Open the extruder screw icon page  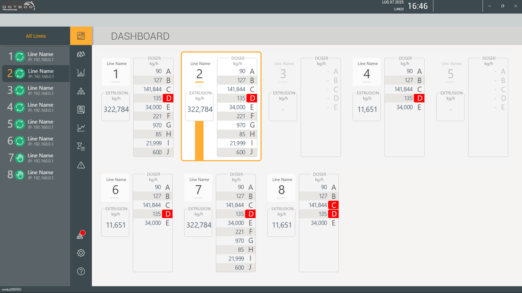[x=81, y=54]
